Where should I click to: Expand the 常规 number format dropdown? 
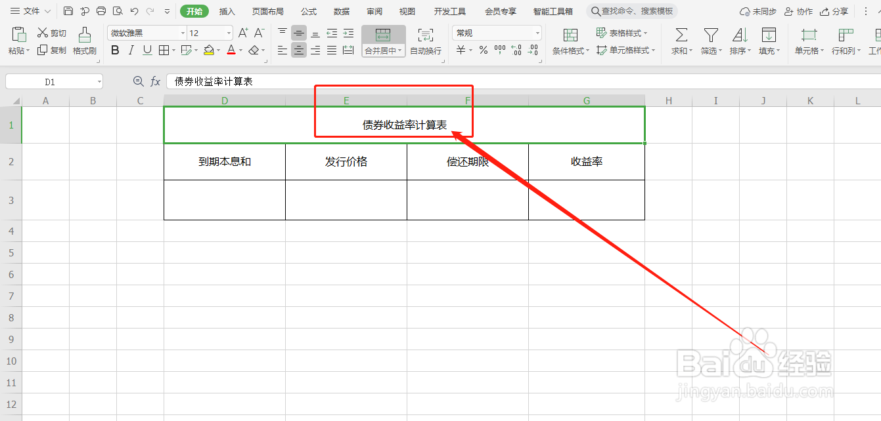pyautogui.click(x=537, y=32)
